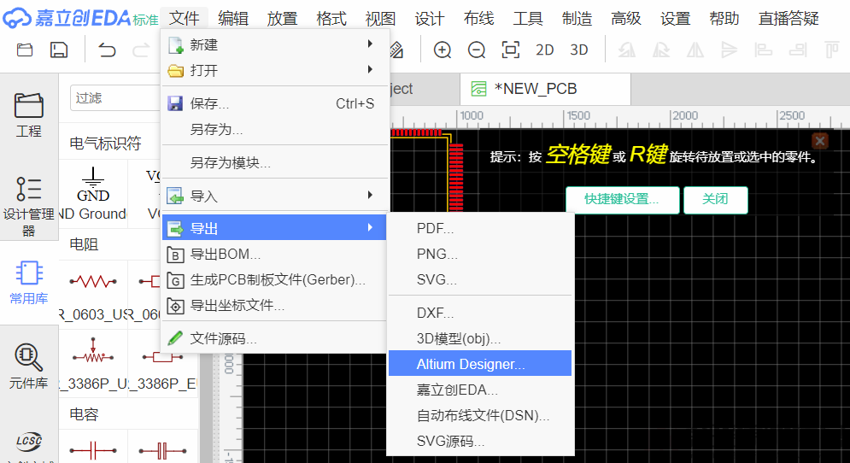Open the 布线 menu
The width and height of the screenshot is (850, 463).
[478, 19]
